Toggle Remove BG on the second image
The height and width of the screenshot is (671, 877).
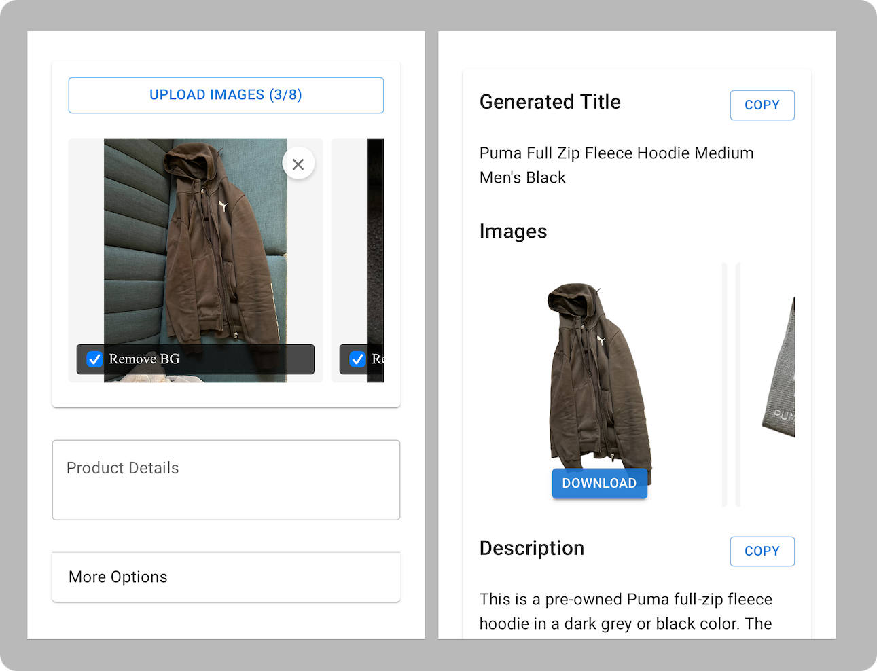pyautogui.click(x=357, y=359)
